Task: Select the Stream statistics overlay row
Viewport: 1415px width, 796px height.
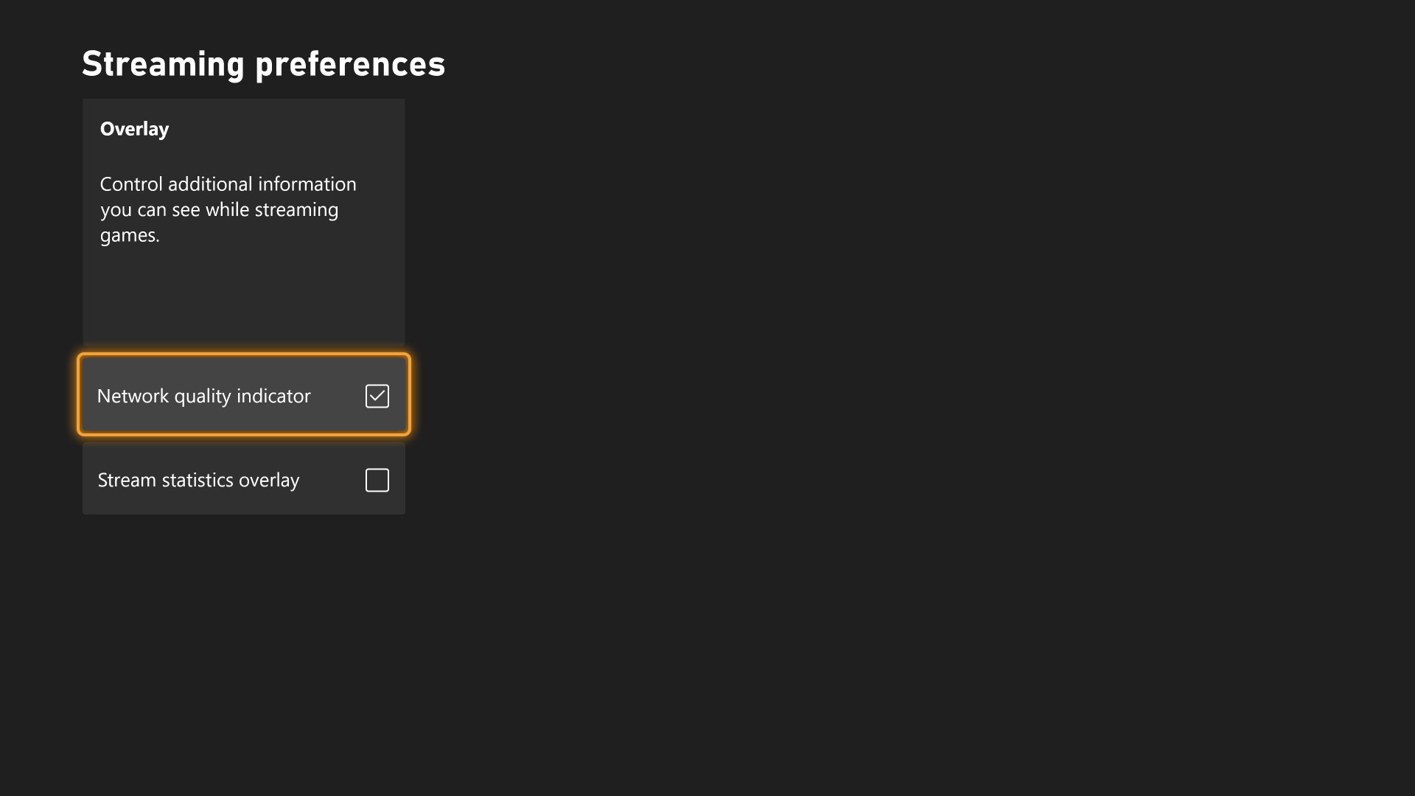Action: [x=243, y=480]
